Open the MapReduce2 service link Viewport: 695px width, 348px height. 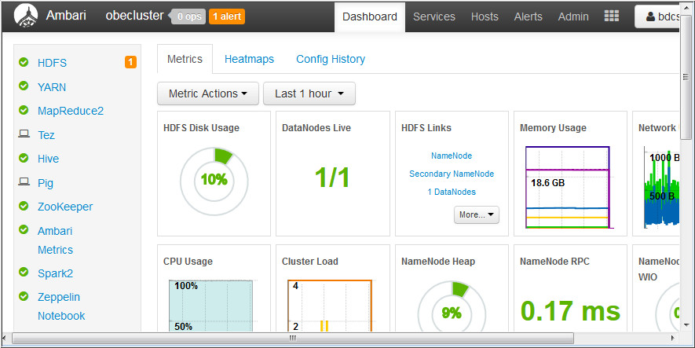[x=71, y=111]
